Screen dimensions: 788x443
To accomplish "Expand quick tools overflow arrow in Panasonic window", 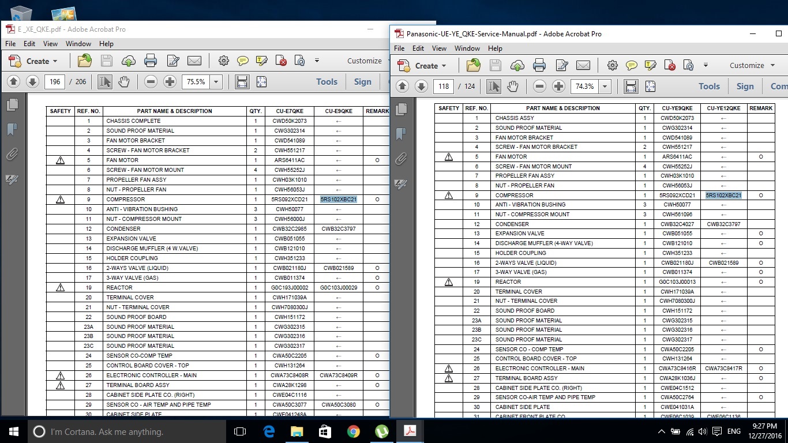I will pos(706,65).
